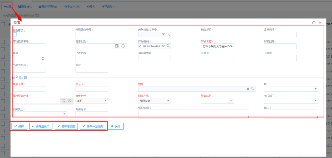Click the calendar icon in 销售日期 field
The image size is (332, 158).
point(117,46)
